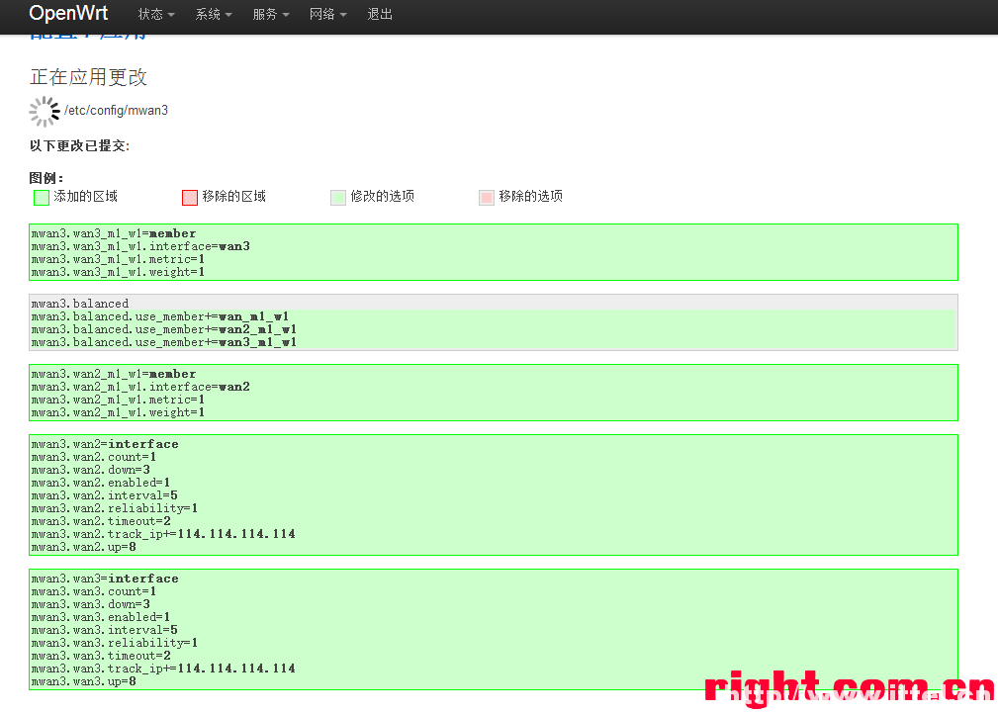Click the 修改的选项 light green legend swatch
Viewport: 998px width, 714px height.
tap(338, 197)
